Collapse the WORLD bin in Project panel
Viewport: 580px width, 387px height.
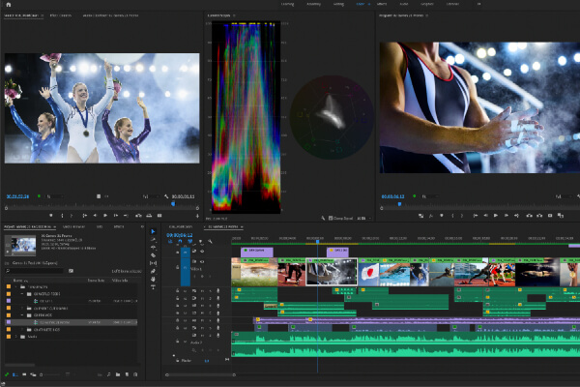point(22,294)
